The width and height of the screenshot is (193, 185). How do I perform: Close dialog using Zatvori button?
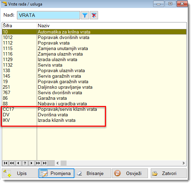pyautogui.click(x=169, y=173)
